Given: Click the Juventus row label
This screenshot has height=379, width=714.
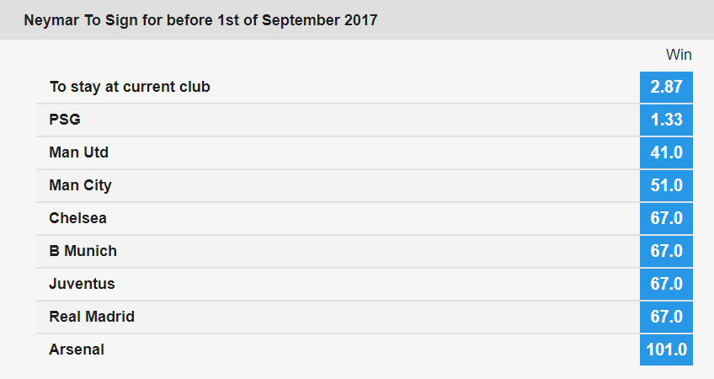Looking at the screenshot, I should click(x=82, y=283).
